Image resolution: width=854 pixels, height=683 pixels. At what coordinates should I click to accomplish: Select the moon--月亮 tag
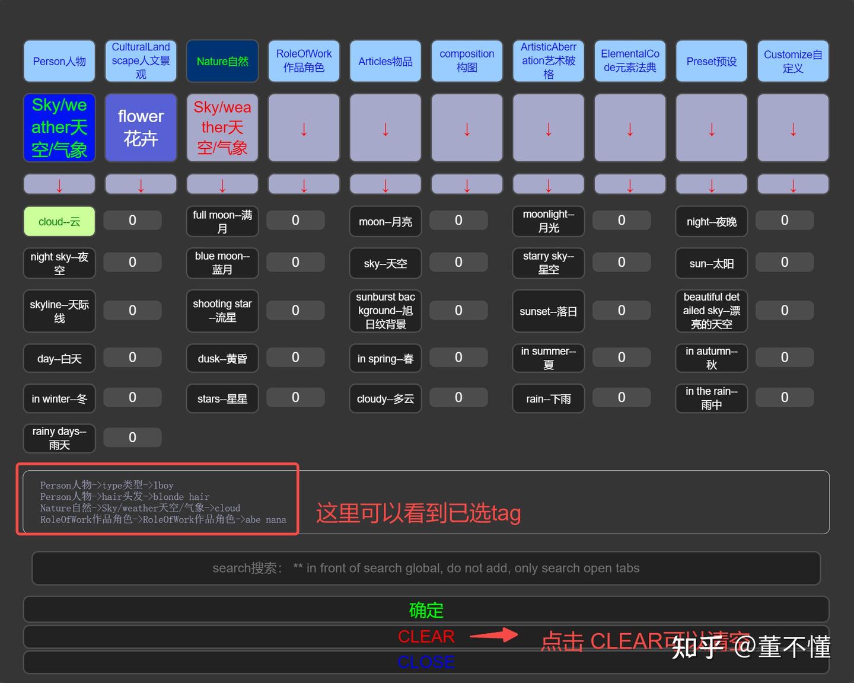(385, 221)
